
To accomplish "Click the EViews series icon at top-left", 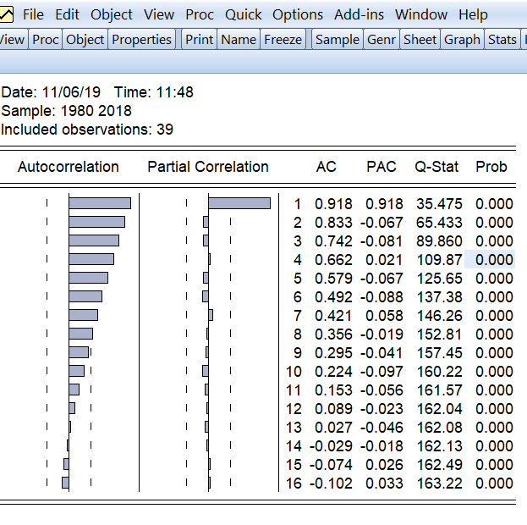I will (x=6, y=14).
